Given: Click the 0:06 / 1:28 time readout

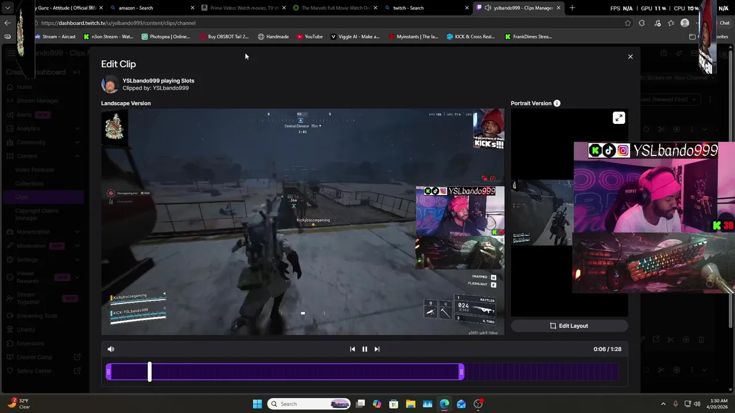Looking at the screenshot, I should point(608,349).
